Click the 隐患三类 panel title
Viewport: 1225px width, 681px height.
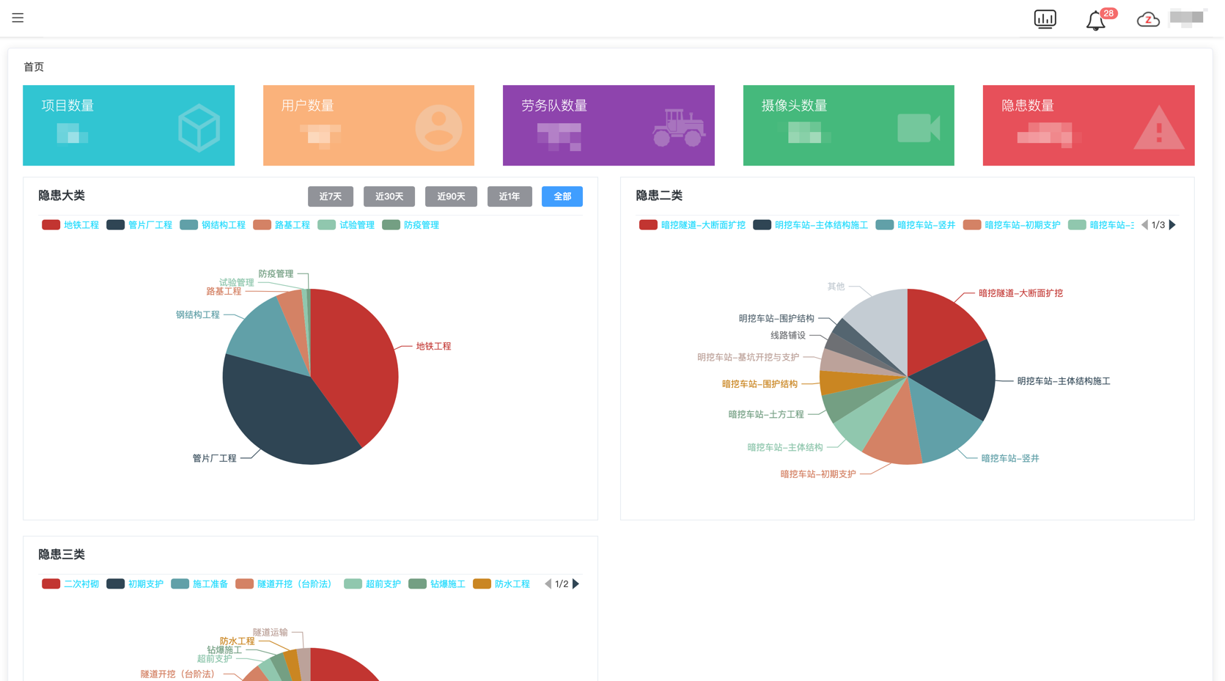(62, 555)
